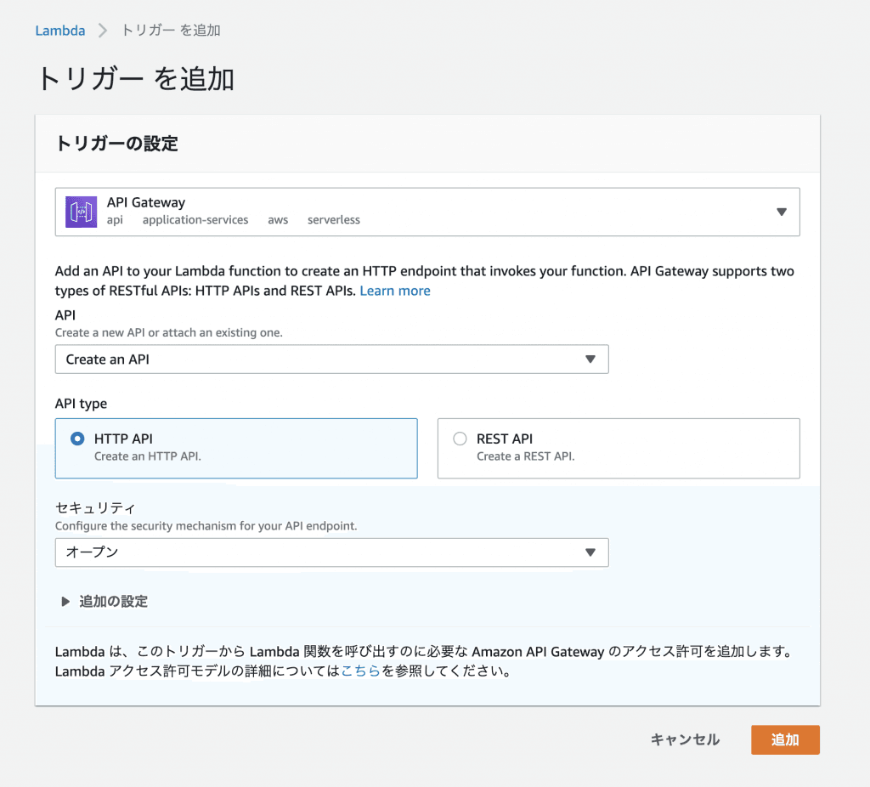
Task: Follow the こちら link about access permissions
Action: [x=360, y=671]
